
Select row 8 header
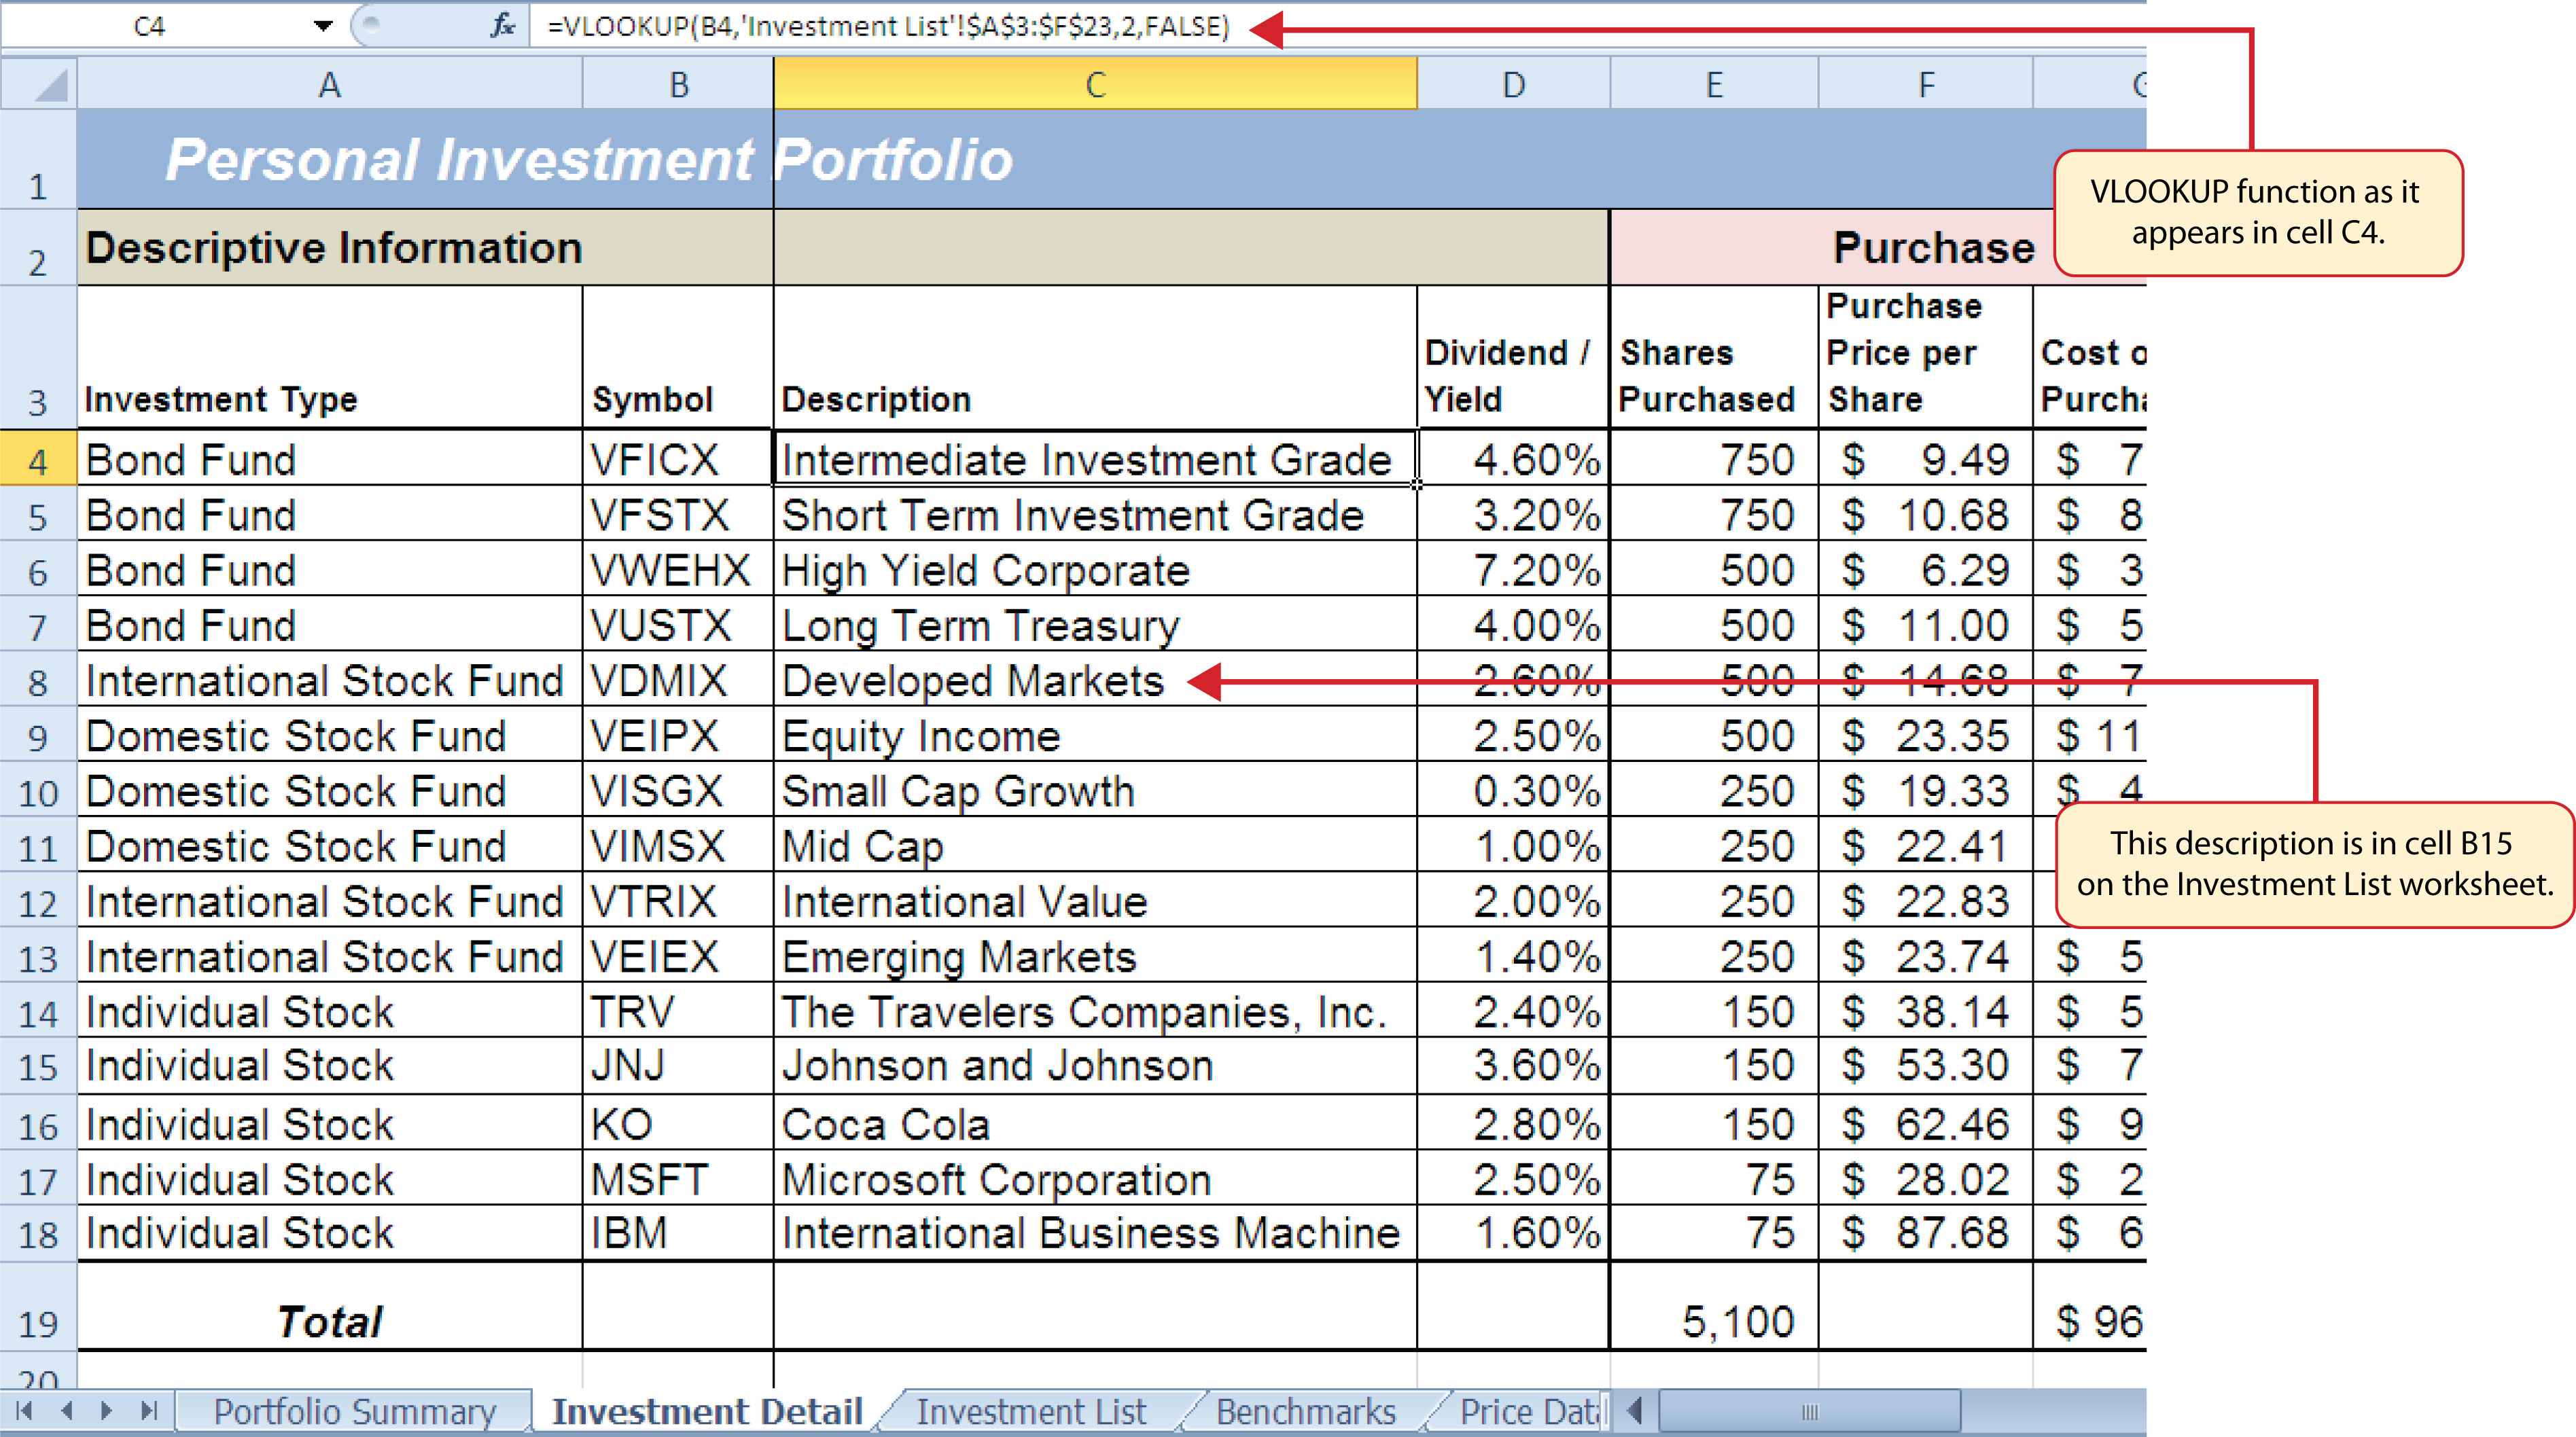point(38,680)
